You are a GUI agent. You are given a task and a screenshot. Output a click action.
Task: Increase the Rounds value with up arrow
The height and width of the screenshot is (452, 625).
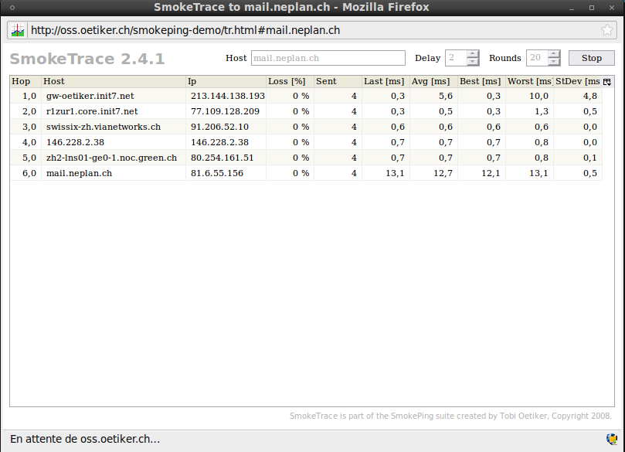point(554,54)
